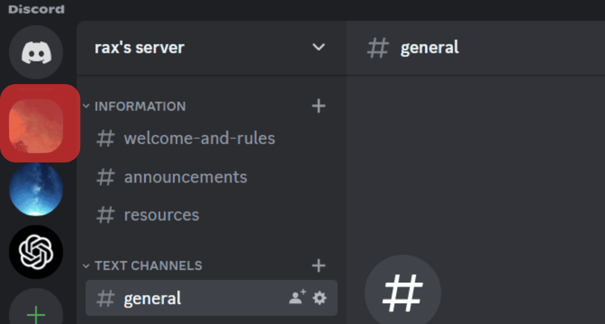The height and width of the screenshot is (324, 605).
Task: Add a new channel under TEXT CHANNELS
Action: (318, 265)
